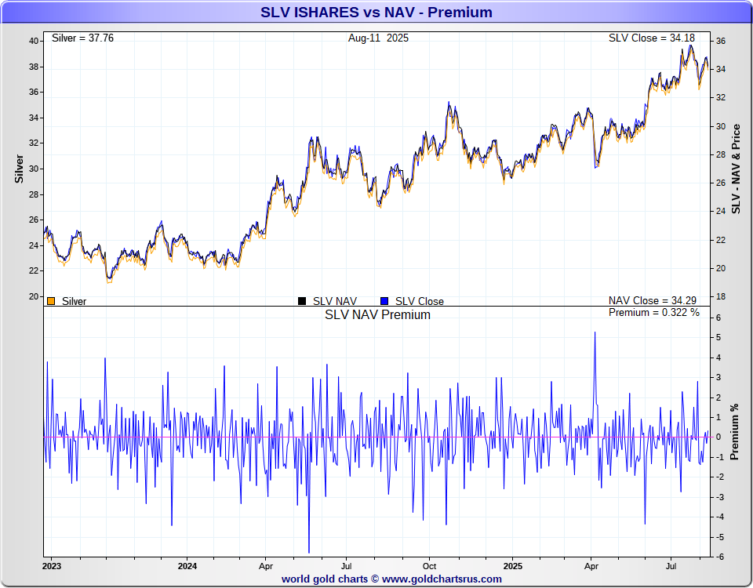Click the 'Premium = 0.322 %' label
Viewport: 753px width, 588px height.
[x=654, y=313]
